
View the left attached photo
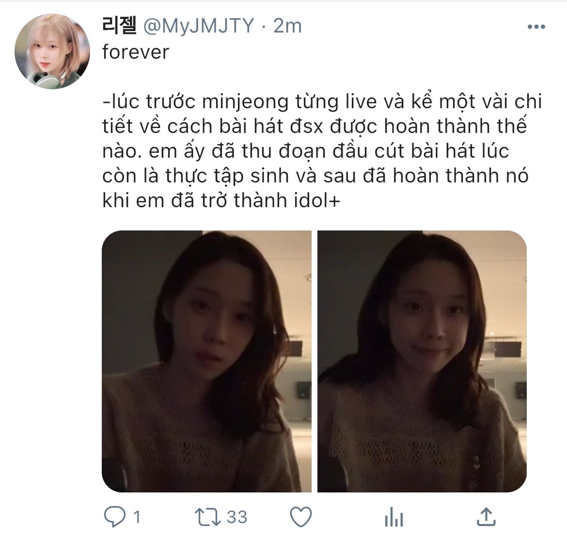[x=206, y=361]
